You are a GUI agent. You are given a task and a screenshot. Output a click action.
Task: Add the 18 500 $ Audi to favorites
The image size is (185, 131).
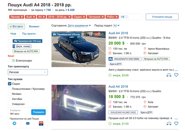(176, 123)
